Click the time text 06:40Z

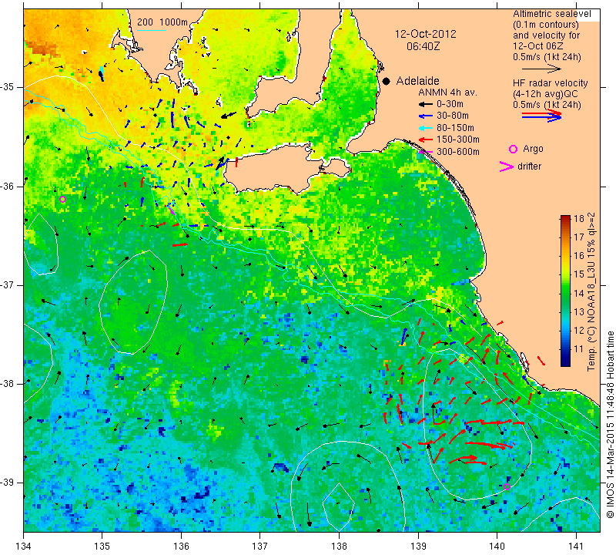click(423, 46)
